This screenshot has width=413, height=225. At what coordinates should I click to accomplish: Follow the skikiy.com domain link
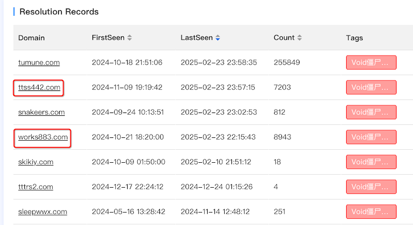[x=36, y=162]
